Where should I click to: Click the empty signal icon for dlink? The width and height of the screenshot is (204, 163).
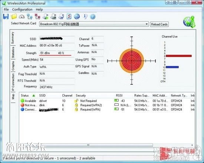pos(116,105)
